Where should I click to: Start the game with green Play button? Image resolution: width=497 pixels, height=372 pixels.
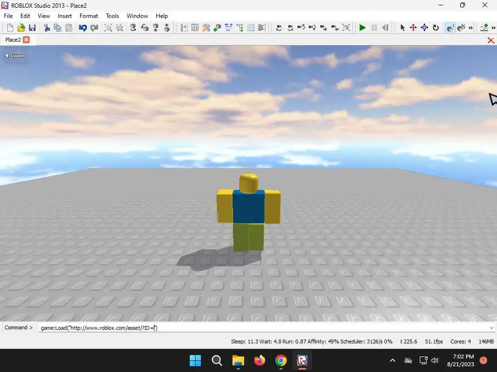point(363,28)
